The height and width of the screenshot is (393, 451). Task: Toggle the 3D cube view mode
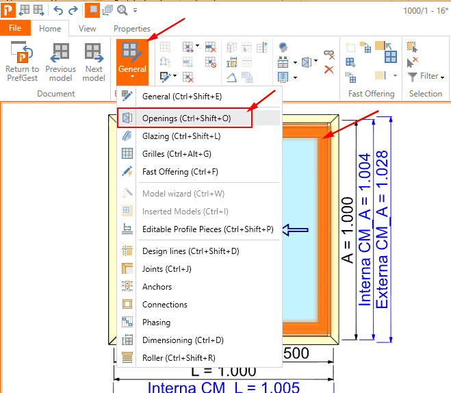(x=107, y=10)
